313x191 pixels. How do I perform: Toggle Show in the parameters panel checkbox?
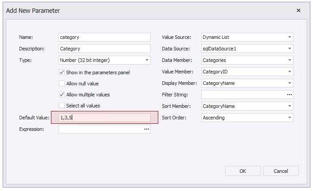(62, 72)
